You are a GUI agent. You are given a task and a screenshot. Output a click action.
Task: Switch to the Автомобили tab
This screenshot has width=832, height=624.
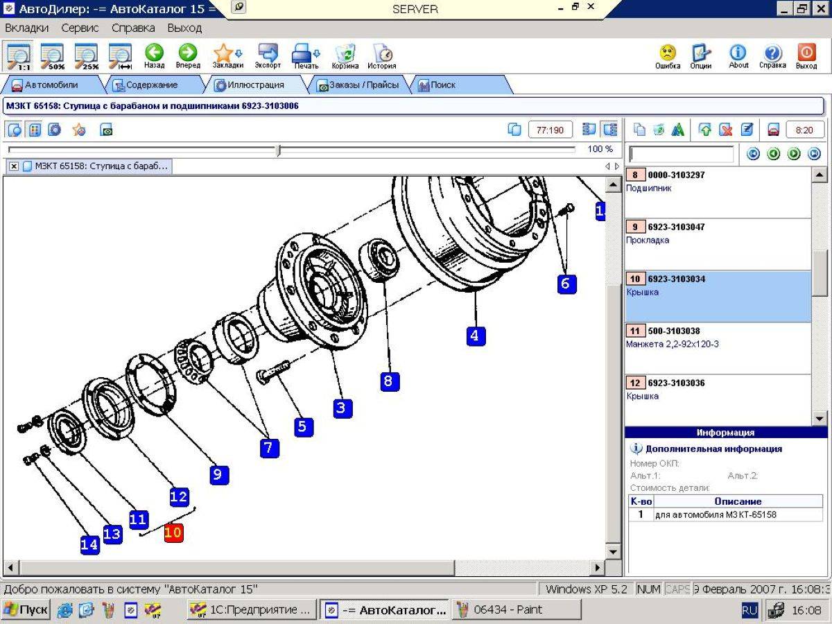click(x=52, y=85)
